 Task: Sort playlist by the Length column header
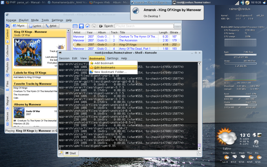click(x=163, y=32)
